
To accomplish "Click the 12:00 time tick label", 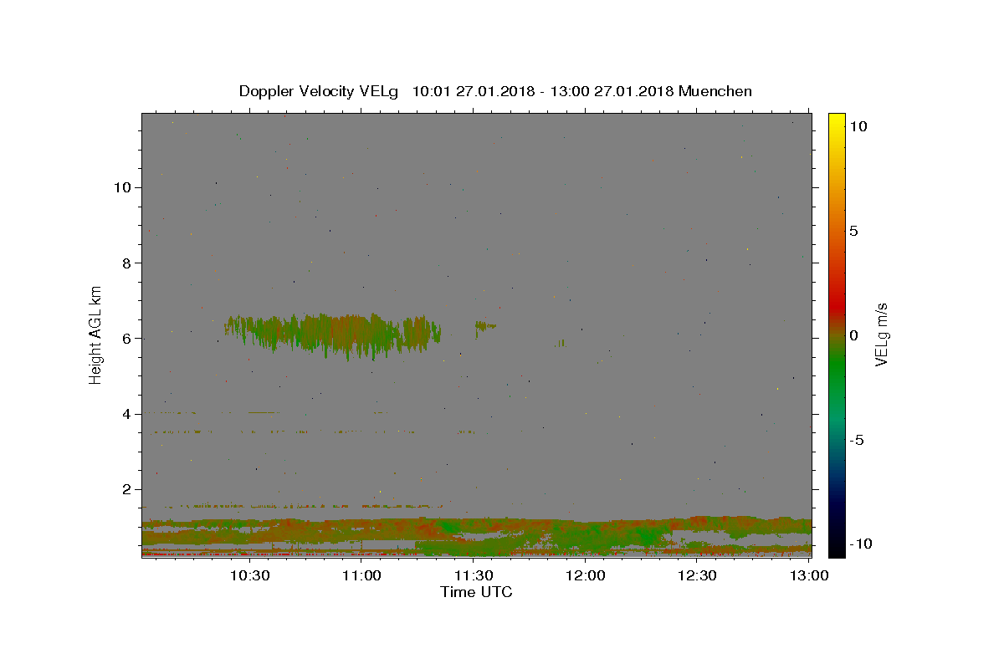I will tap(586, 575).
